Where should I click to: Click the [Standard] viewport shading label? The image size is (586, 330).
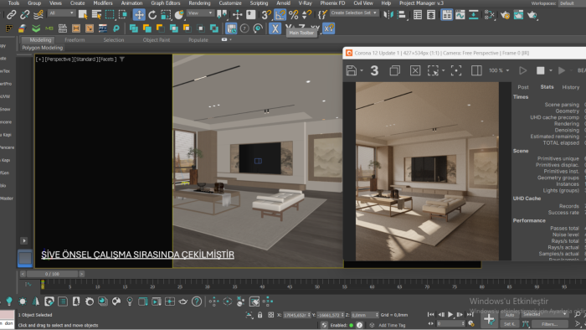(85, 59)
